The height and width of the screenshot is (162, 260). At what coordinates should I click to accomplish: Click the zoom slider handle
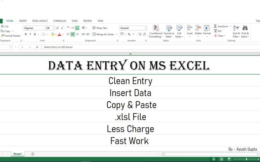(x=246, y=159)
